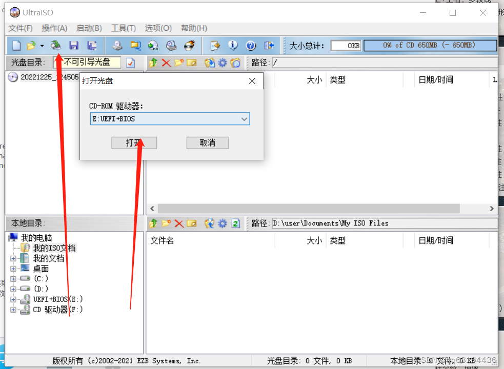The height and width of the screenshot is (369, 504).
Task: Open help with the question mark icon
Action: click(251, 45)
